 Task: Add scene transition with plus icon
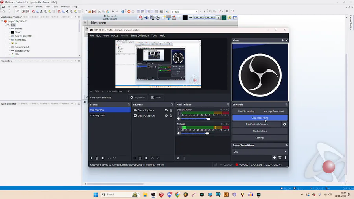click(x=275, y=158)
